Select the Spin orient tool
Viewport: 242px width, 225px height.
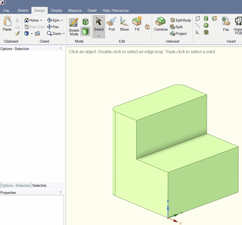[x=53, y=20]
